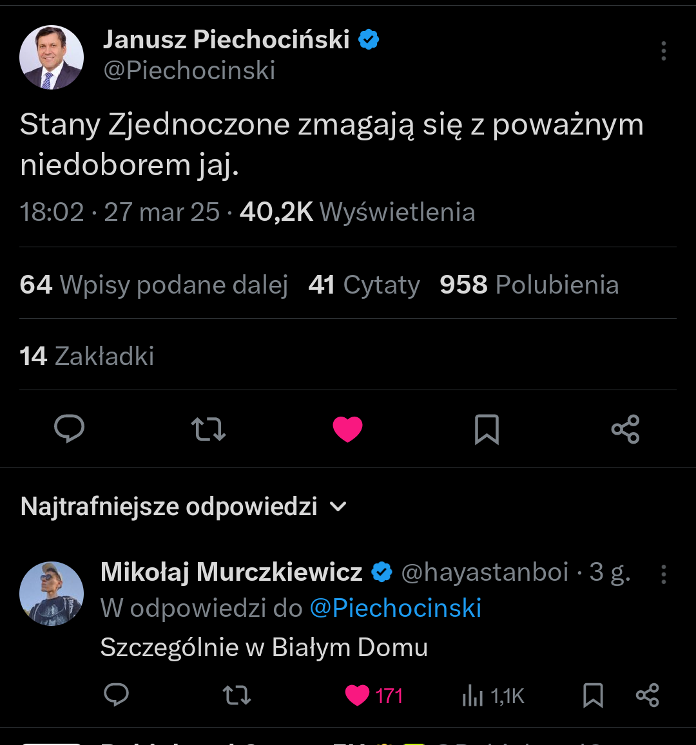Screen dimensions: 696x745
Task: View the 958 Polubienia list
Action: coord(528,285)
